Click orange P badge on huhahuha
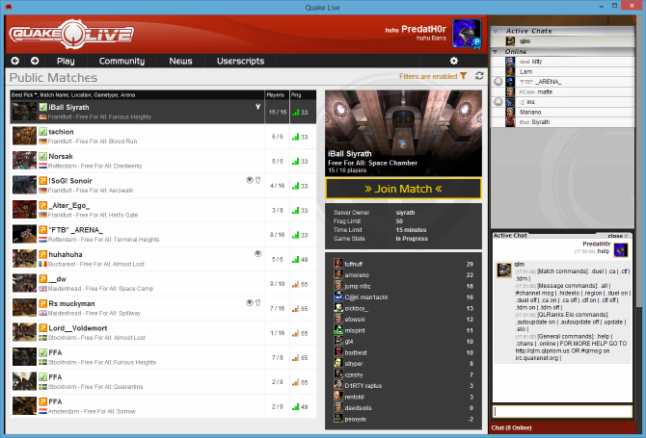646x438 pixels. point(42,254)
